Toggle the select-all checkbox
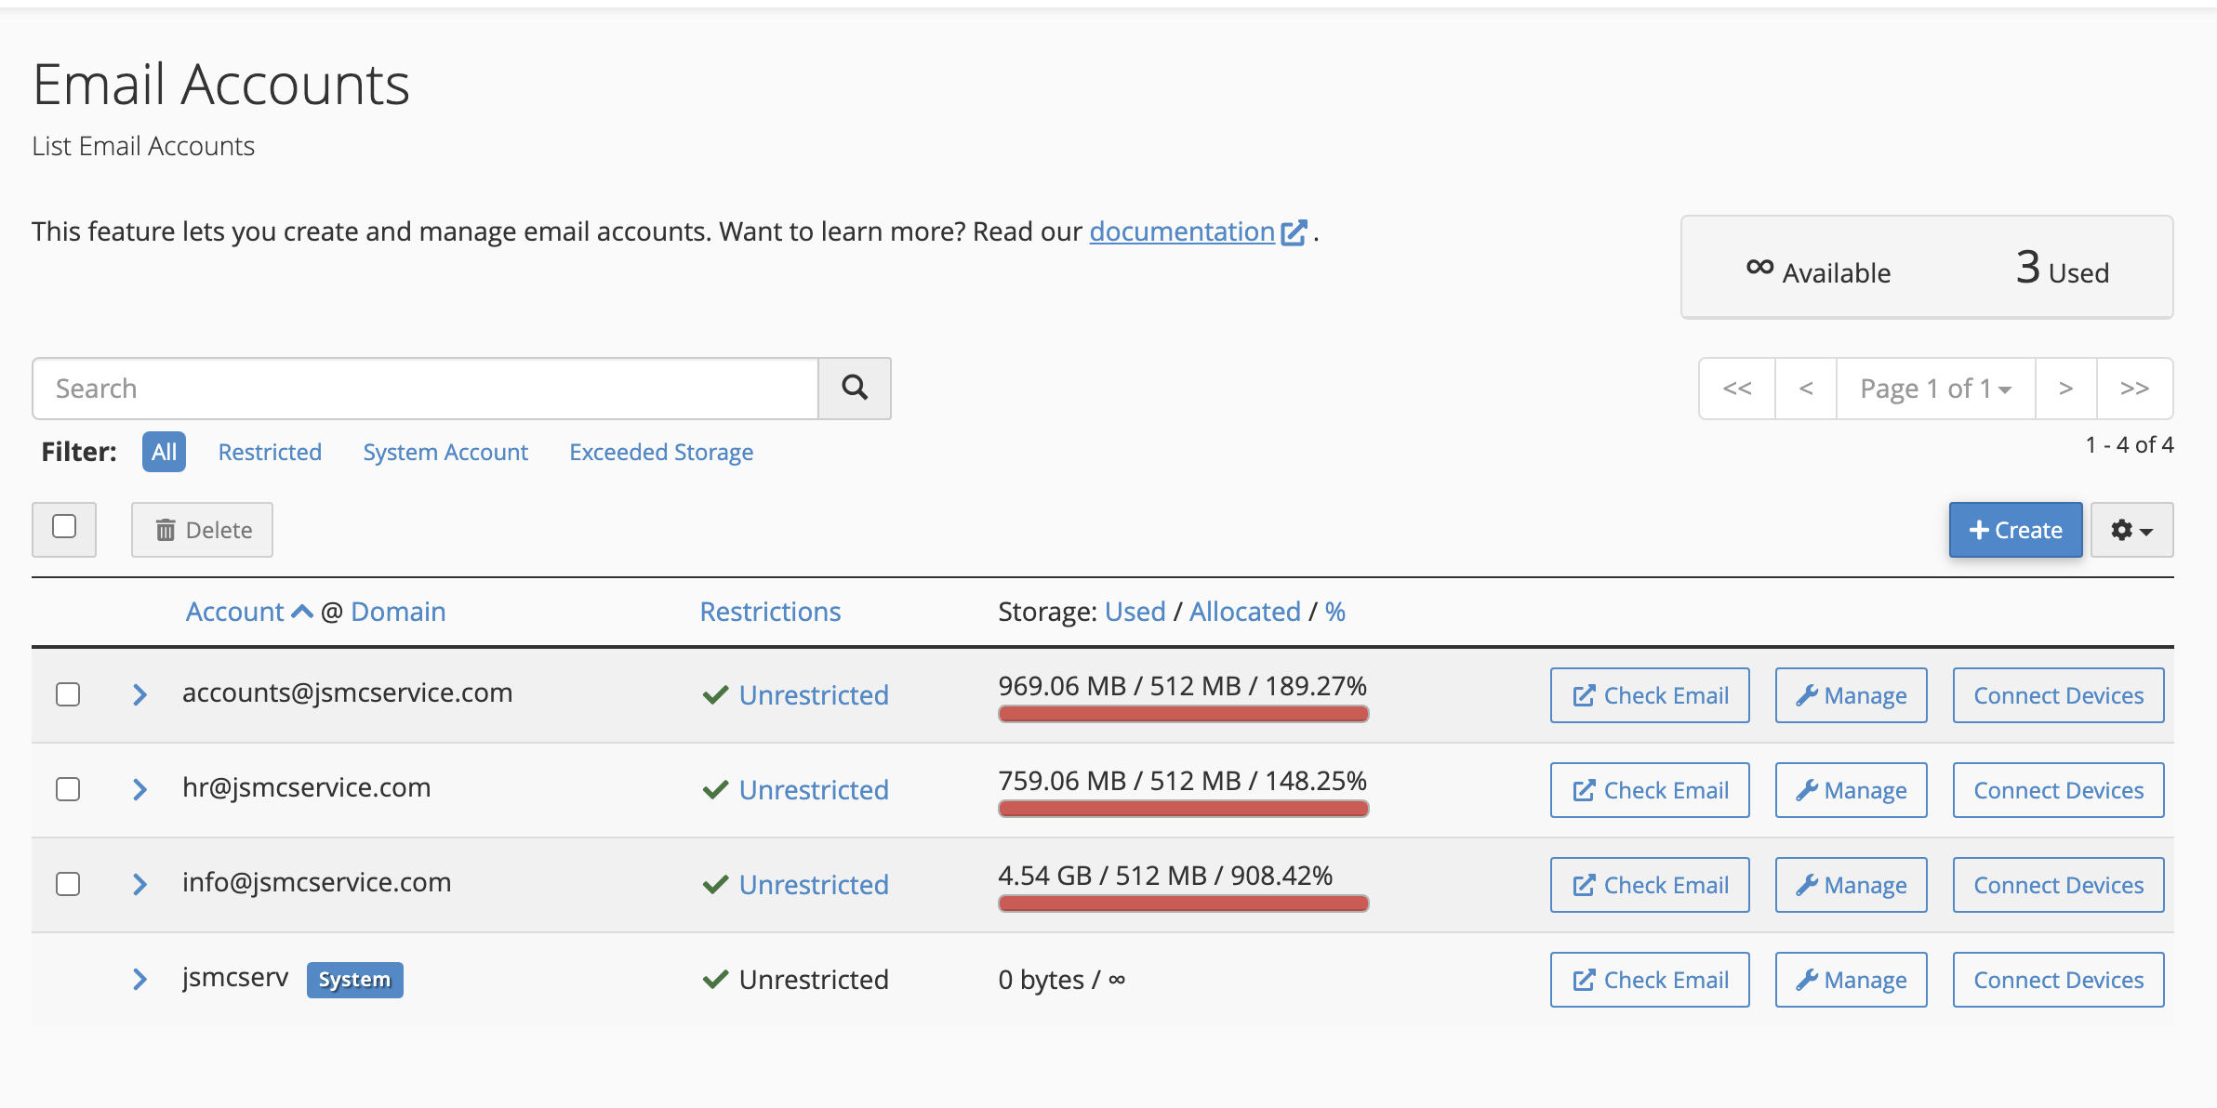 [64, 527]
